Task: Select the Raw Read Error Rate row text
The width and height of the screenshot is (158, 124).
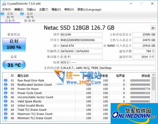Action: coord(31,81)
